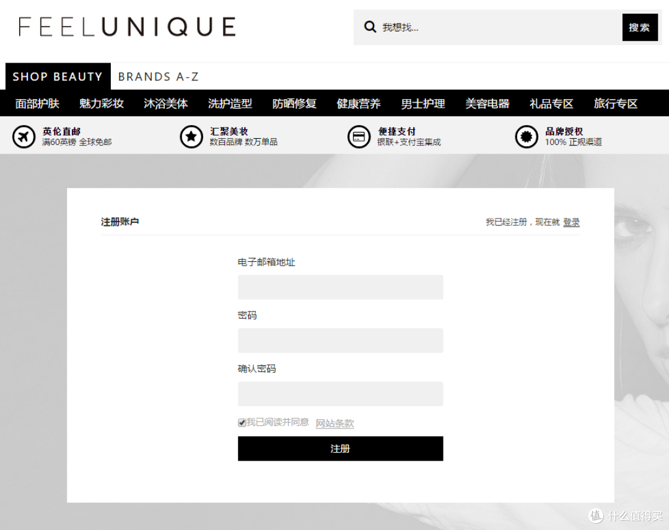Image resolution: width=669 pixels, height=530 pixels.
Task: Open the 礼品专区 menu
Action: [551, 103]
